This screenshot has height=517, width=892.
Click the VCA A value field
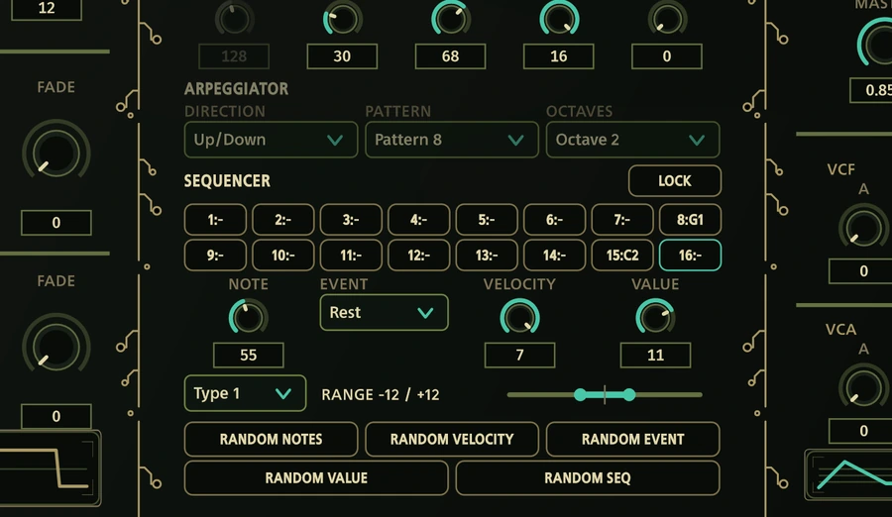click(x=860, y=431)
